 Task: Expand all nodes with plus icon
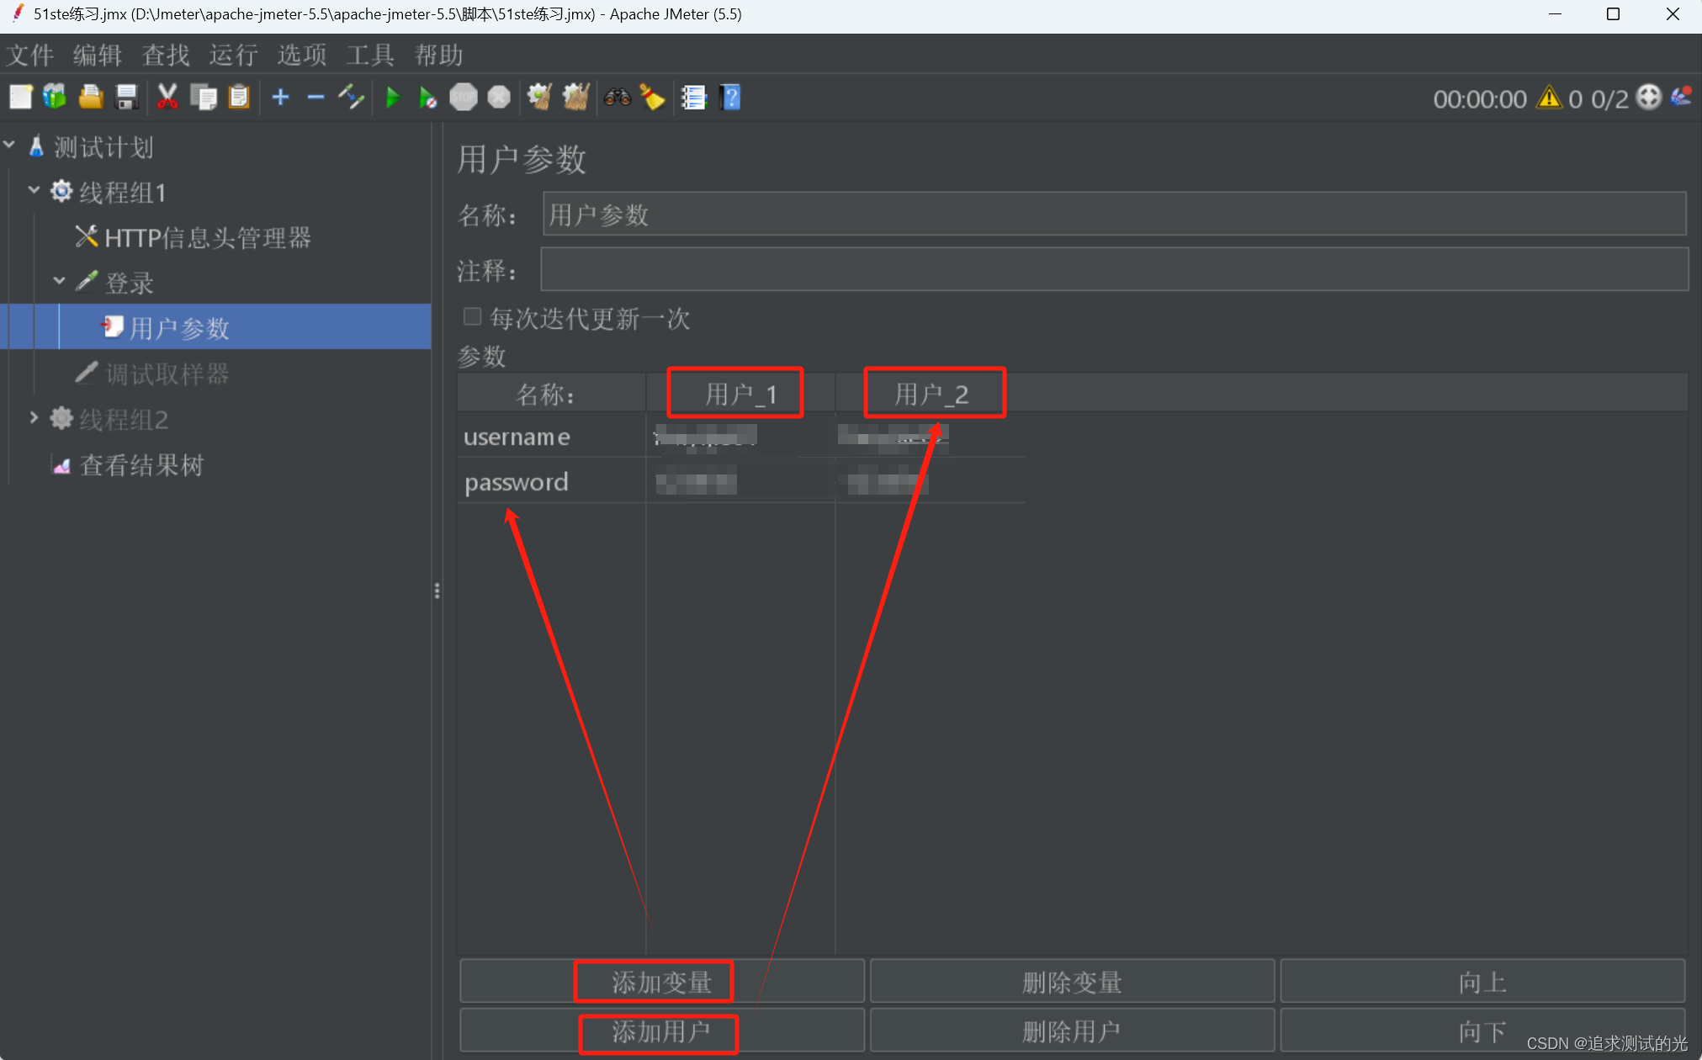[x=280, y=98]
